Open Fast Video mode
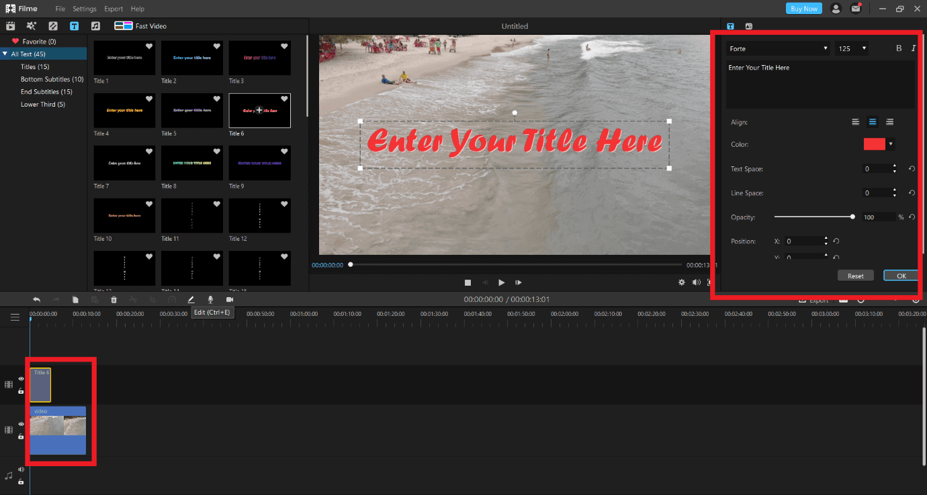This screenshot has width=927, height=495. point(140,26)
